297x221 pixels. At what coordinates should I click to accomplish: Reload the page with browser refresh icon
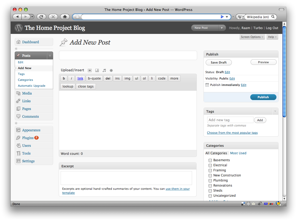point(41,17)
